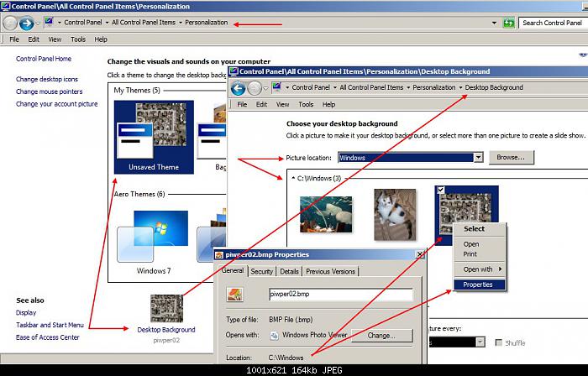Open Help menu in Personalization window

(x=101, y=39)
